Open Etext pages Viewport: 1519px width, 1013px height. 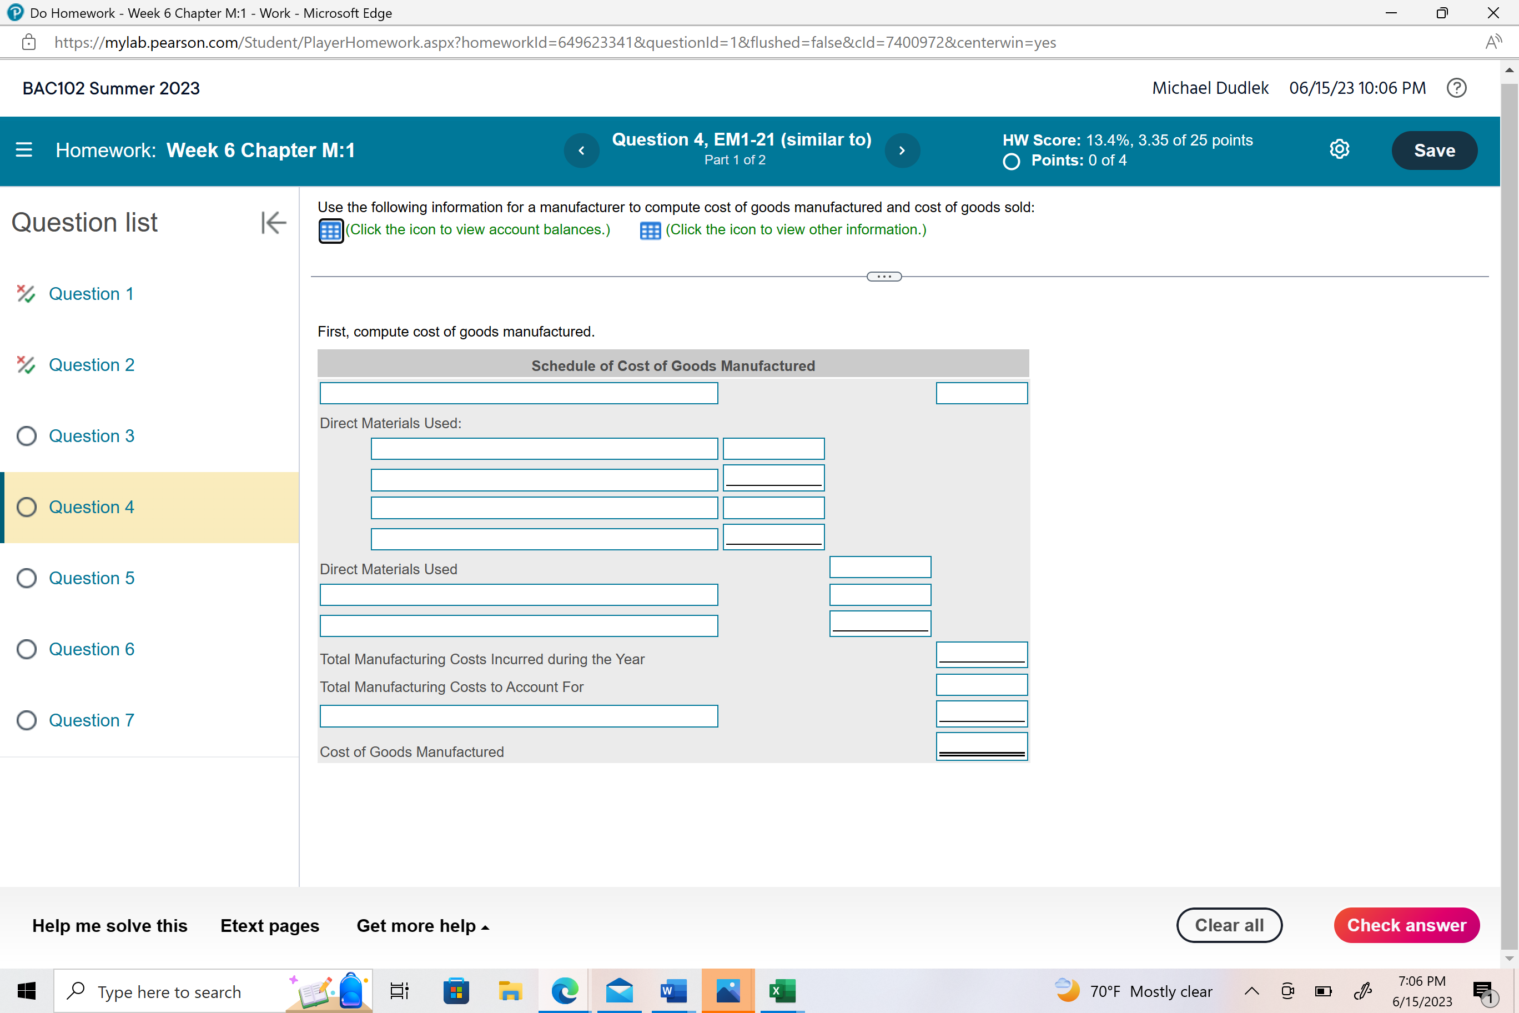pyautogui.click(x=269, y=926)
